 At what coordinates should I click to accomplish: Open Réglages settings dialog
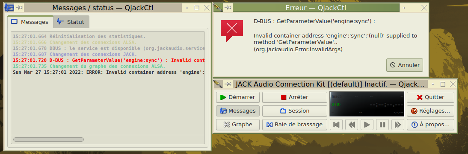point(430,111)
